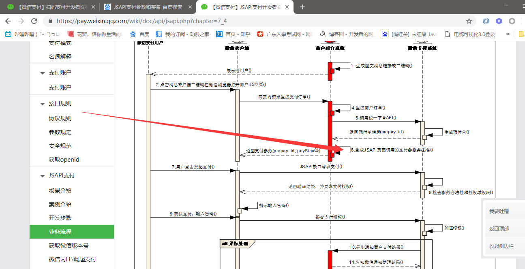Screen dimensions: 525x269
Task: View site information via the lock icon
Action: click(x=50, y=21)
